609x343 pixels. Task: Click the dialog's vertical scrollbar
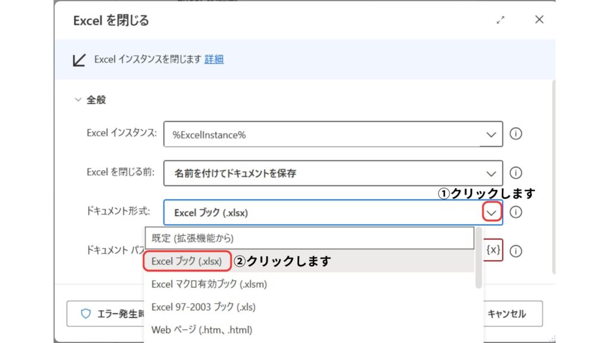click(x=553, y=177)
